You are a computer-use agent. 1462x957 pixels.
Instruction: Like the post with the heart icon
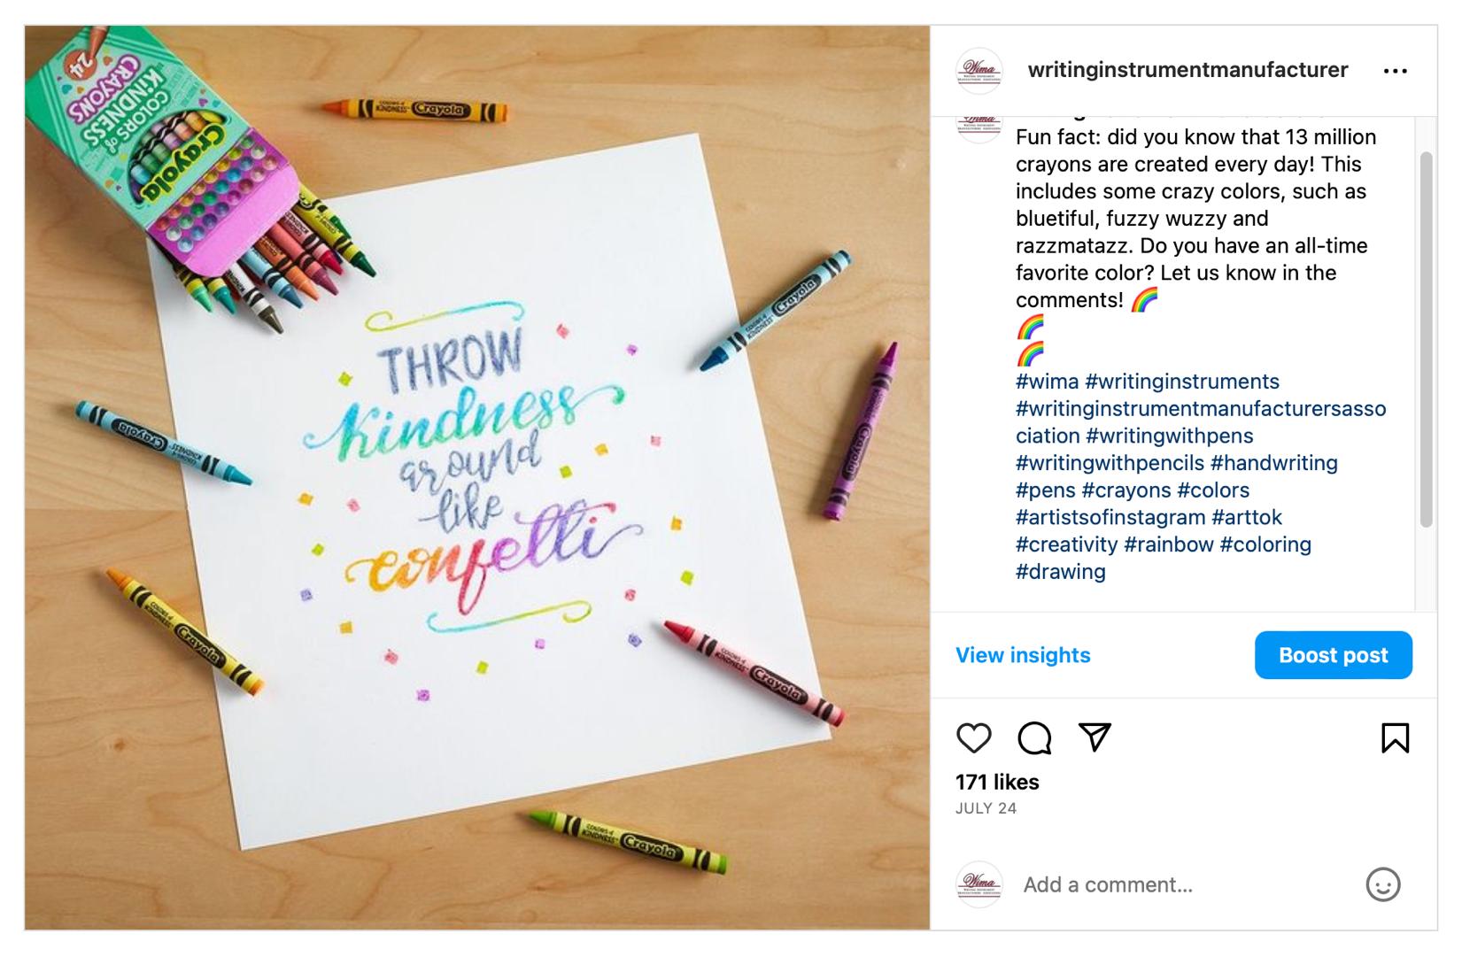[x=973, y=737]
